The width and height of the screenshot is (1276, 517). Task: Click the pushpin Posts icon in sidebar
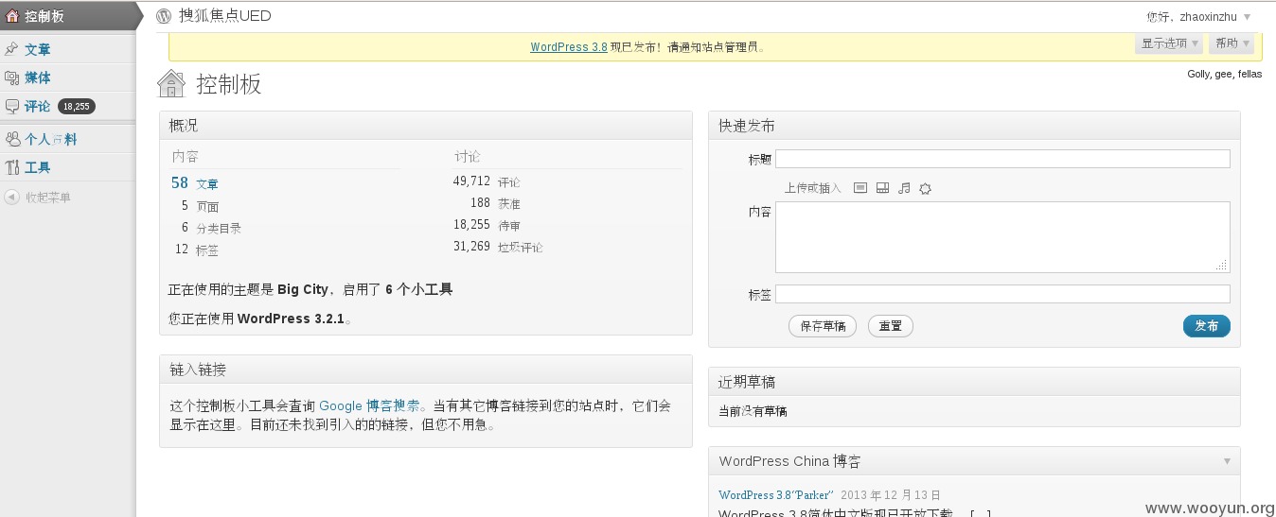coord(12,49)
